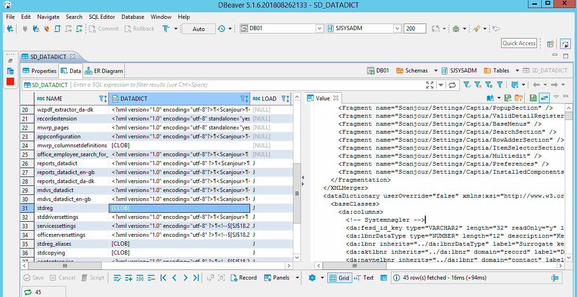Screen dimensions: 577x297
Task: Click the red square sidebar icon
Action: [x=10, y=81]
